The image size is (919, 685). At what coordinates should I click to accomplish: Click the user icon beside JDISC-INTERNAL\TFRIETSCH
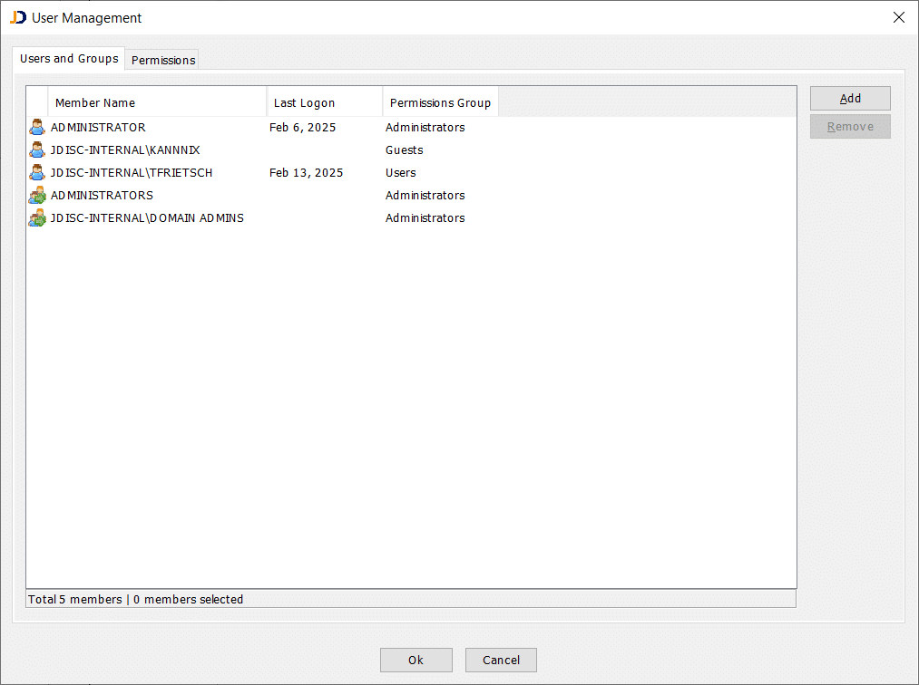pyautogui.click(x=36, y=172)
